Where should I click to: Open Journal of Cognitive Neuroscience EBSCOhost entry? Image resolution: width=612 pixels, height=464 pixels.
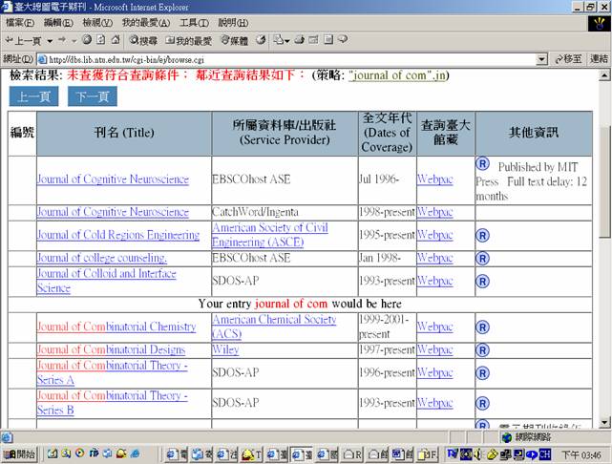click(113, 179)
